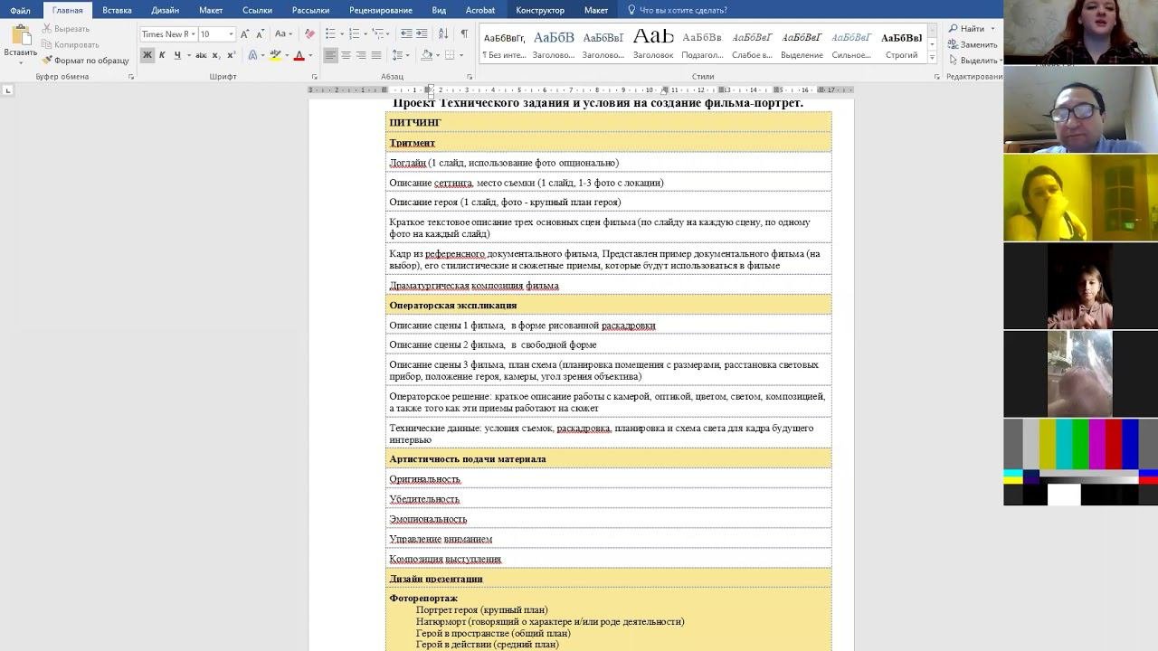The height and width of the screenshot is (651, 1158).
Task: Apply yellow text highlight color
Action: point(275,55)
